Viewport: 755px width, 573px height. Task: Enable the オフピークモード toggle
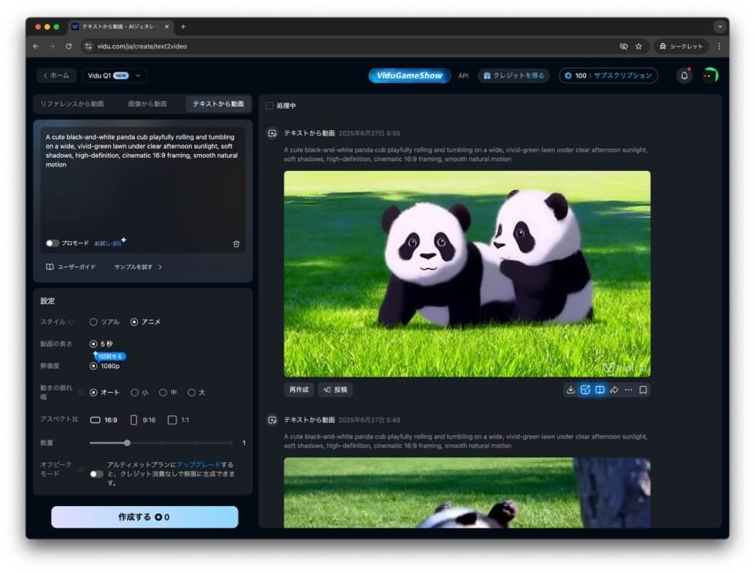tap(96, 474)
